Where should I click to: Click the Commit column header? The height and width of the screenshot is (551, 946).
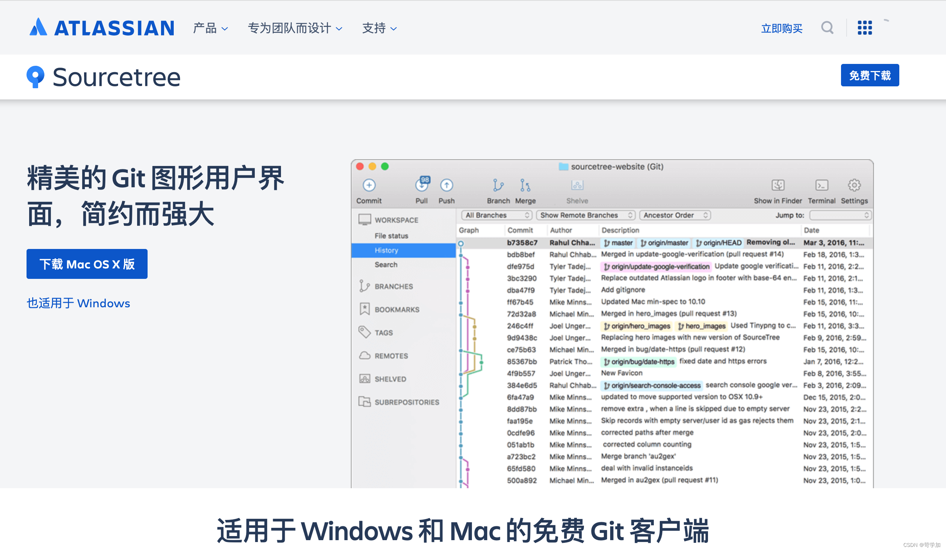coord(520,230)
